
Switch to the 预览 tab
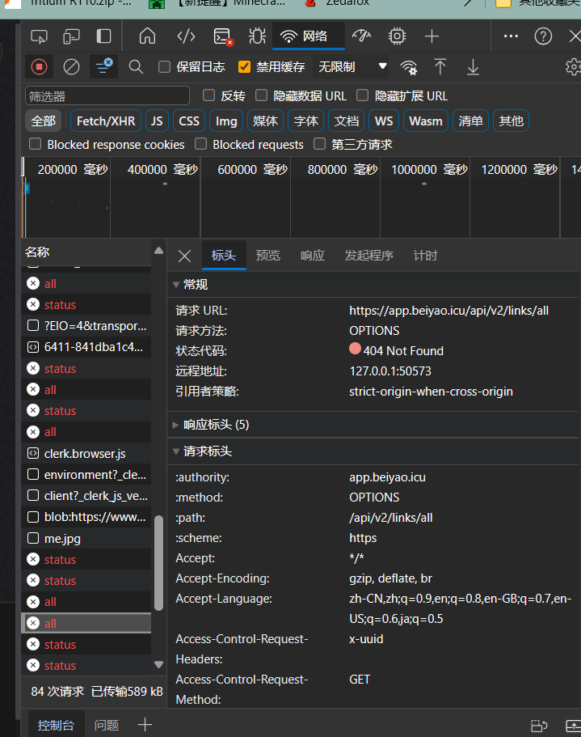[267, 255]
